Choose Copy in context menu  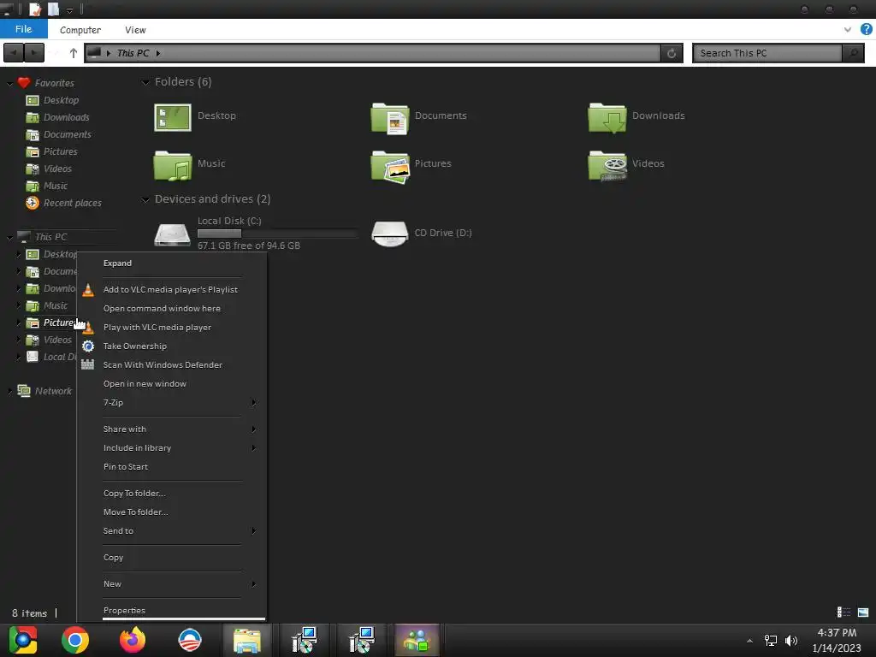pyautogui.click(x=171, y=558)
